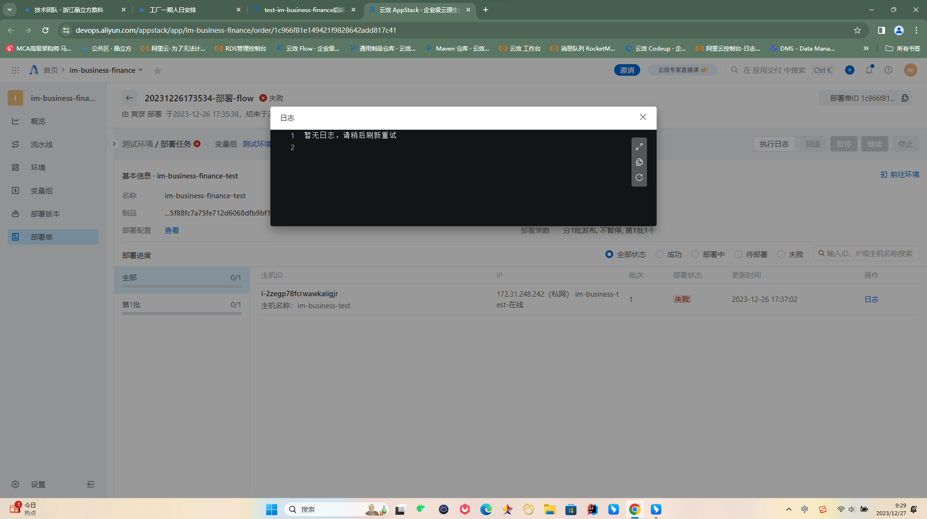Click the 回退 button
Viewport: 927px width, 519px height.
[813, 144]
